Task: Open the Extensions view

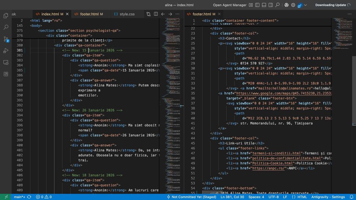Action: 6,74
